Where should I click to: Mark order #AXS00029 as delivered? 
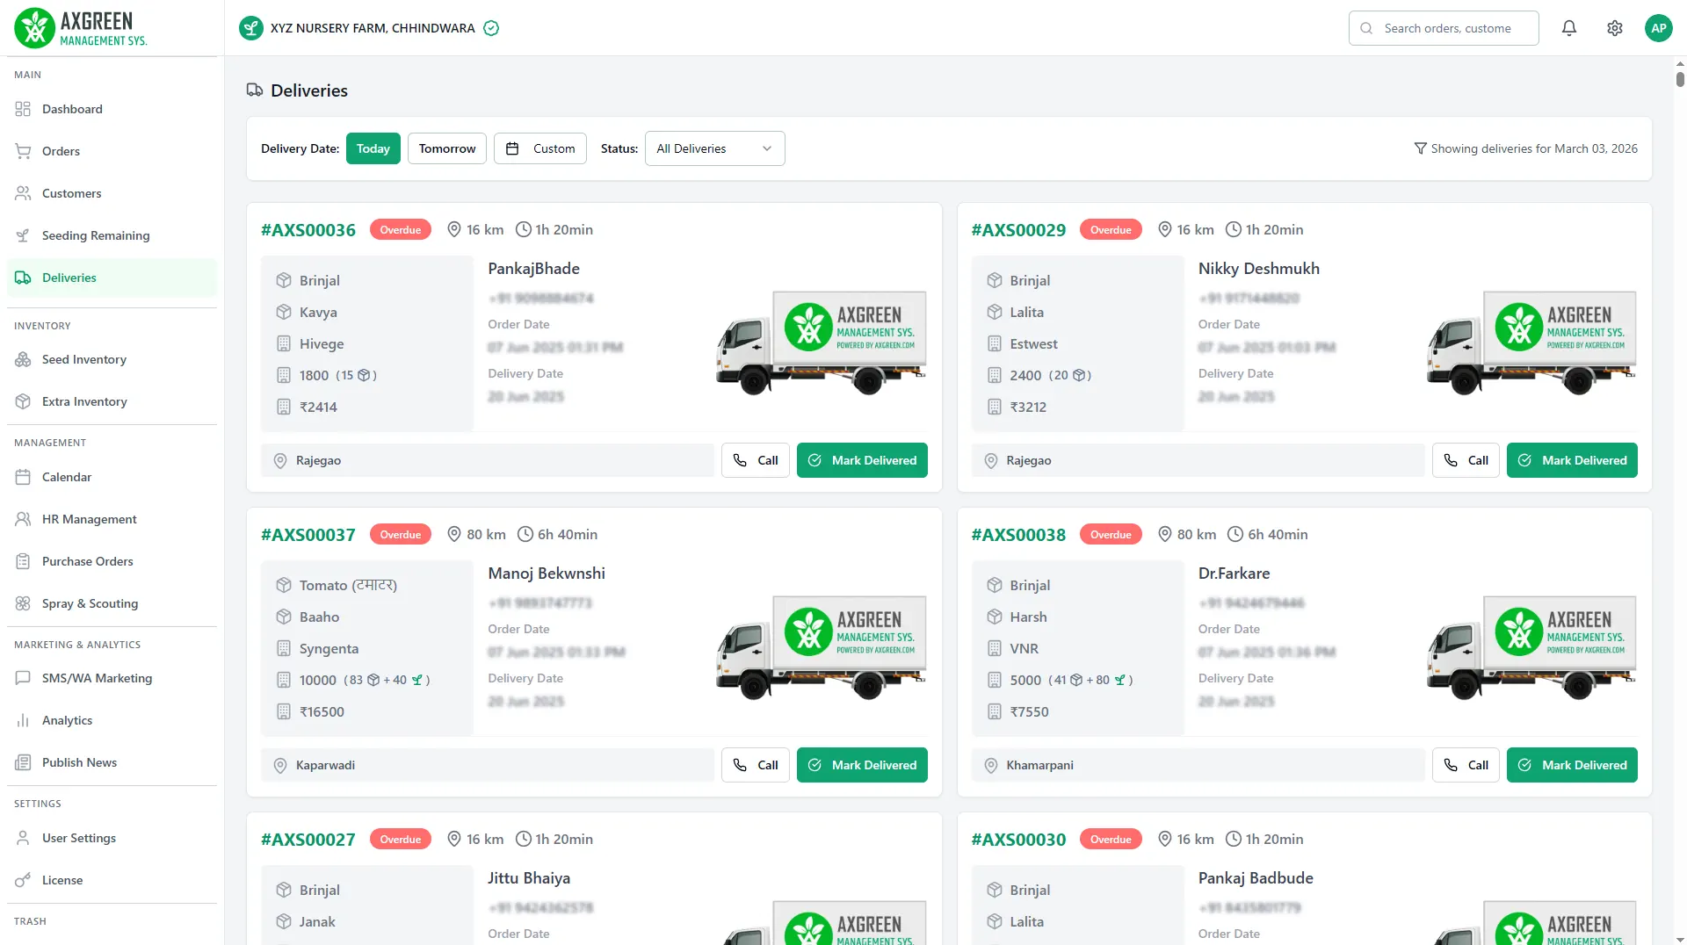tap(1571, 460)
